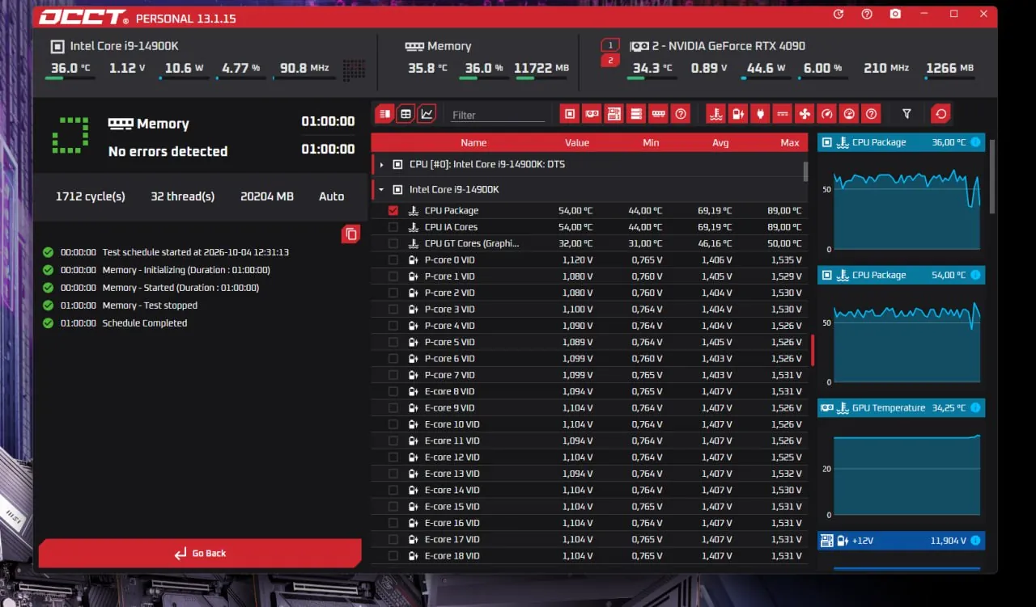Take a screenshot with the camera icon
This screenshot has width=1036, height=607.
pyautogui.click(x=895, y=15)
